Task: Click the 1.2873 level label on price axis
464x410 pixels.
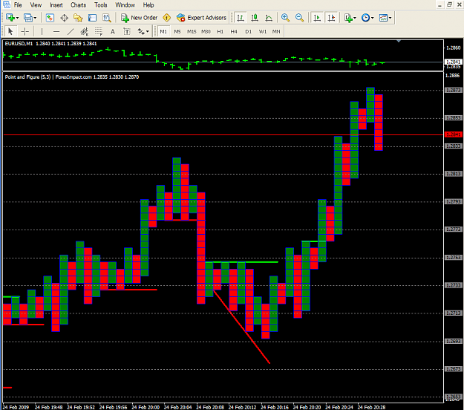Action: click(454, 90)
